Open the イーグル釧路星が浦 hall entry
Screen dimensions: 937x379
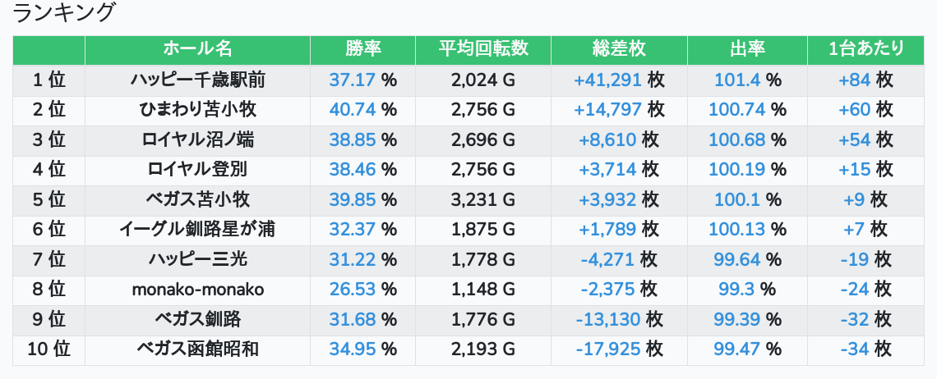(197, 230)
